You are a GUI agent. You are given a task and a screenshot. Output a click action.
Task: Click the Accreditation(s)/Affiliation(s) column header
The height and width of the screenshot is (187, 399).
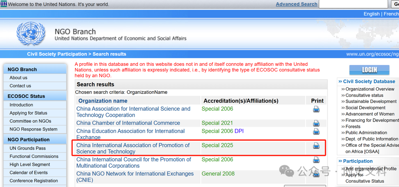[241, 101]
